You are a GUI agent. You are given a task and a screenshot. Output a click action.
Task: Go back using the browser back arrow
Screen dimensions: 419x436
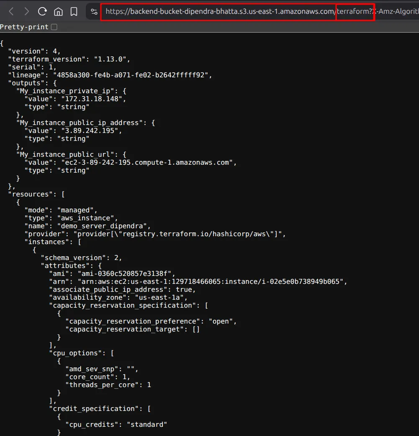pyautogui.click(x=11, y=11)
